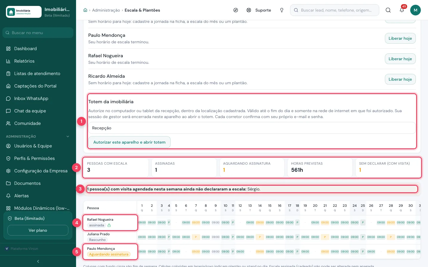
Task: Collapse the Administração section chevron
Action: [x=68, y=136]
